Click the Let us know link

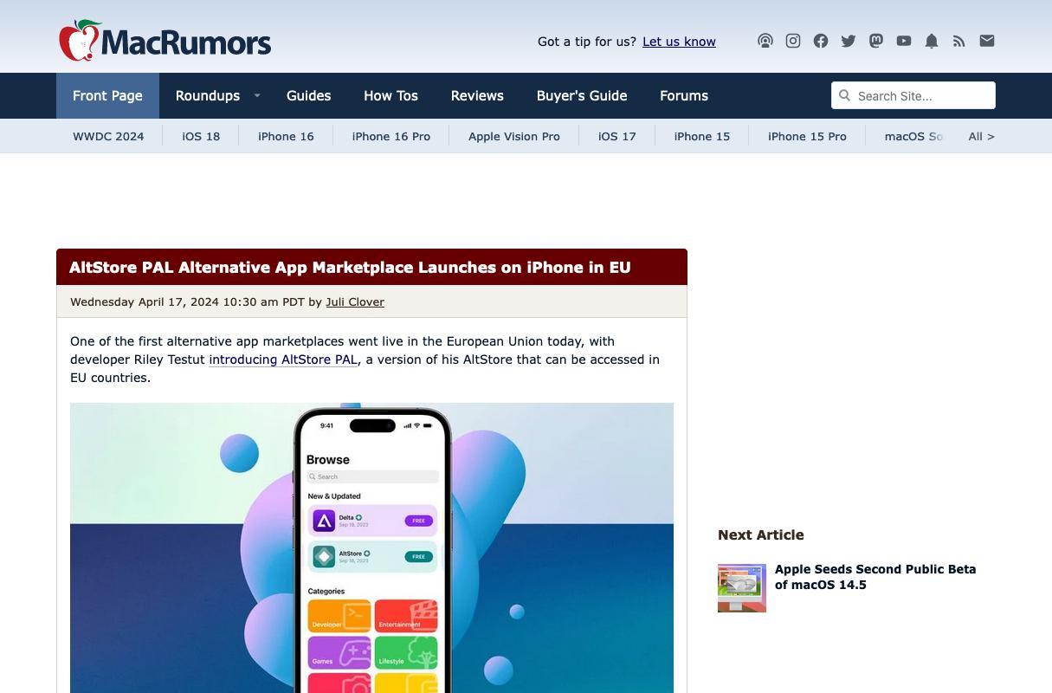point(679,42)
